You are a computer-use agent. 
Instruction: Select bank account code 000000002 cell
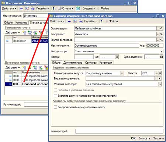pos(22,41)
